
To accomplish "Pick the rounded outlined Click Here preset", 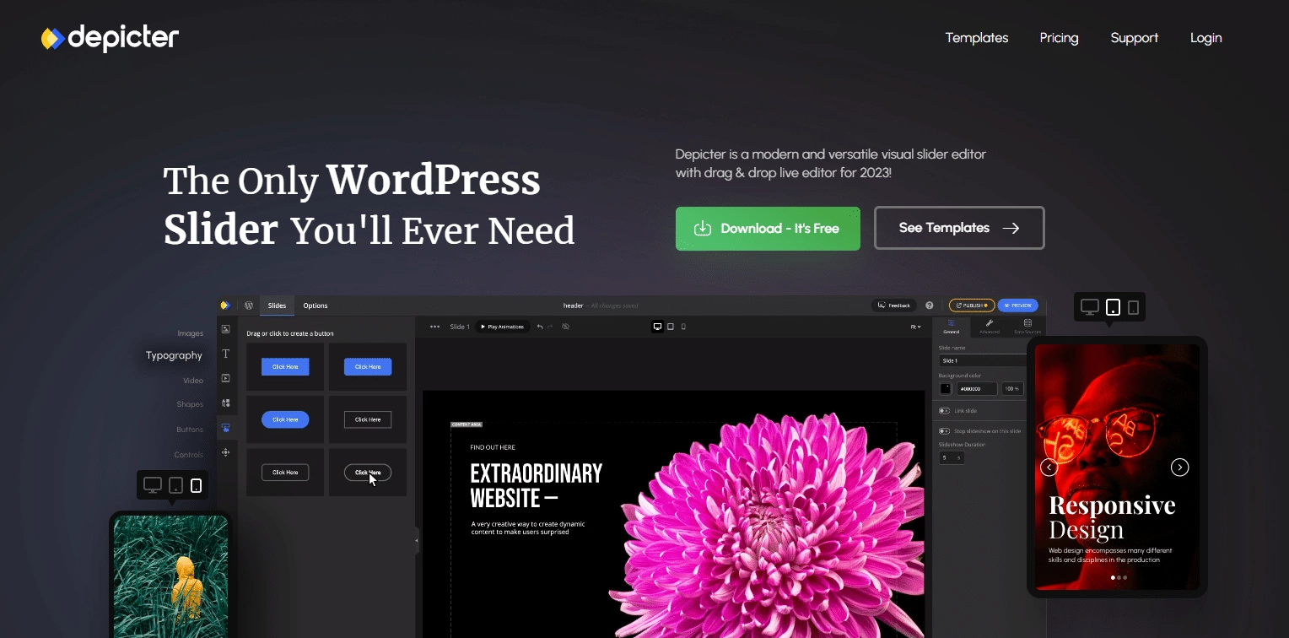I will pyautogui.click(x=285, y=472).
